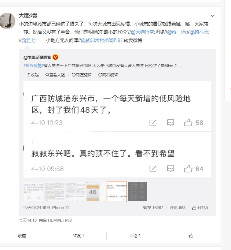Click the 大颊沙鼠 profile avatar

(8, 21)
